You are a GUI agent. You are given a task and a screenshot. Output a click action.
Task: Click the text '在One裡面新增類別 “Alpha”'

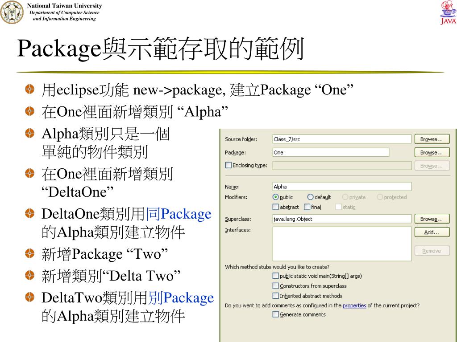point(135,112)
